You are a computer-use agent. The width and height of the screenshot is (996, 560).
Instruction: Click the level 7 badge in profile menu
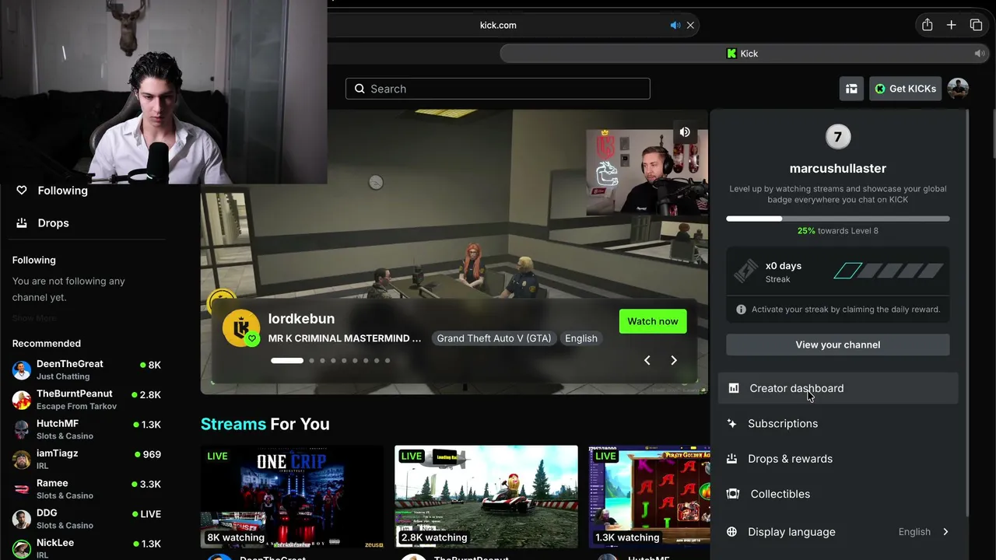click(x=837, y=137)
